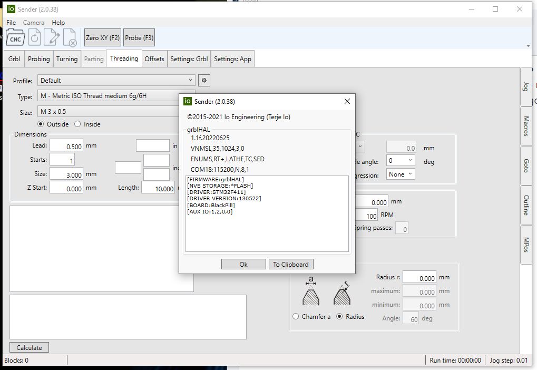Click the chamfer thread-tip diagram
This screenshot has height=370, width=537.
pyautogui.click(x=311, y=291)
